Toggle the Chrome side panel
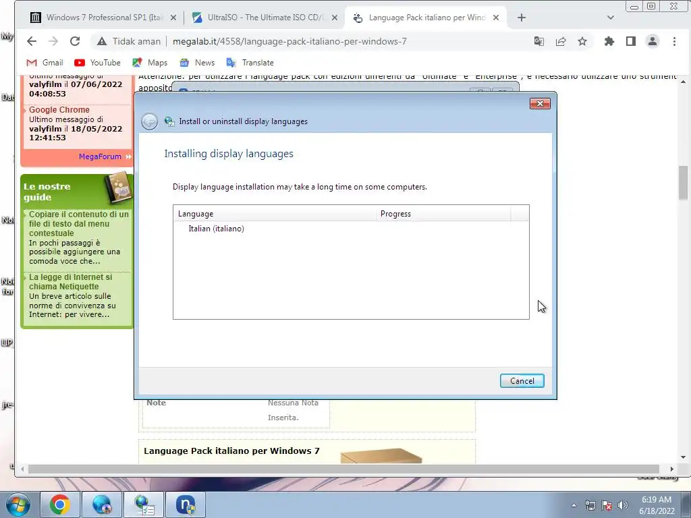The height and width of the screenshot is (518, 691). [x=631, y=41]
